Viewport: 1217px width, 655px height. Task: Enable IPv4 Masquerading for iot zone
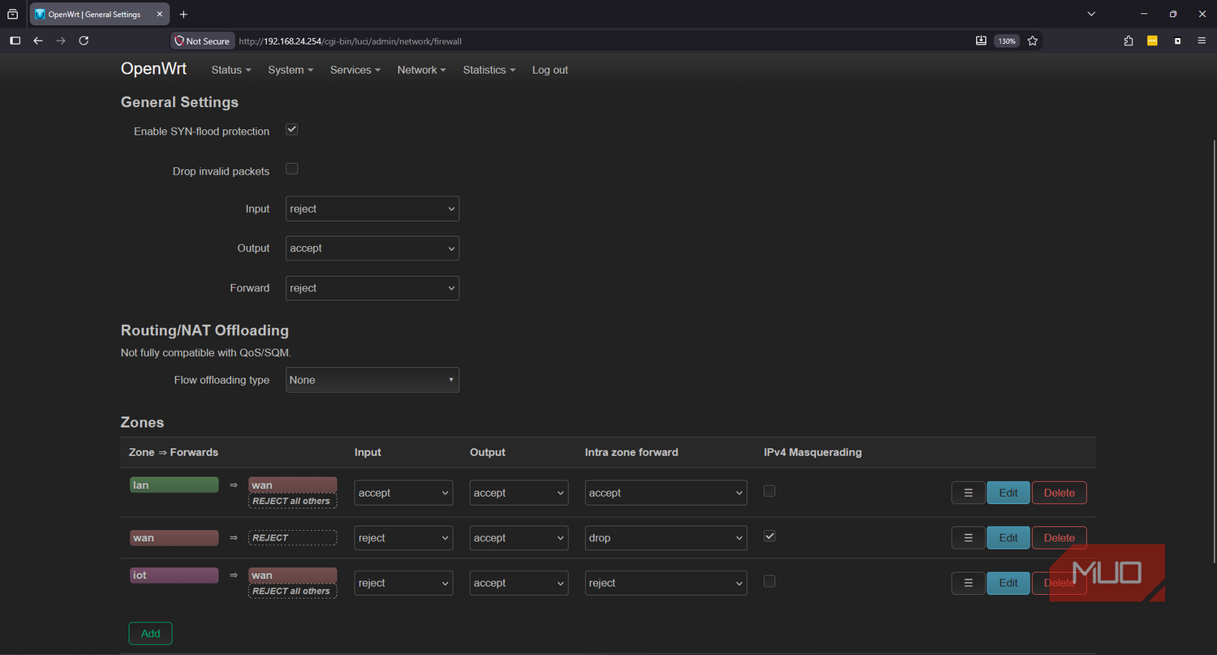click(x=769, y=581)
